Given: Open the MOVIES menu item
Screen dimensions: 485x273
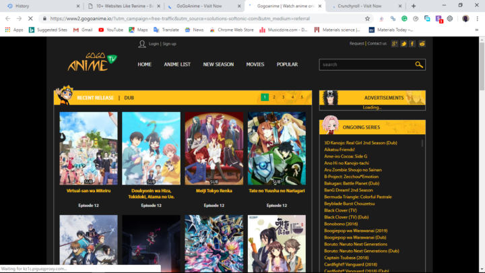Looking at the screenshot, I should (255, 65).
